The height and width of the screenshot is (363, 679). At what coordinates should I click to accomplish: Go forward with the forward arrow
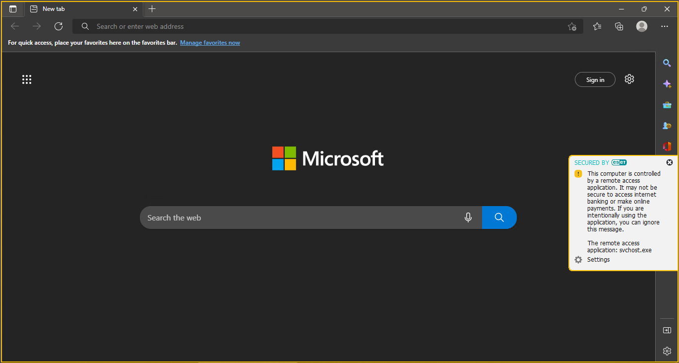pos(37,26)
